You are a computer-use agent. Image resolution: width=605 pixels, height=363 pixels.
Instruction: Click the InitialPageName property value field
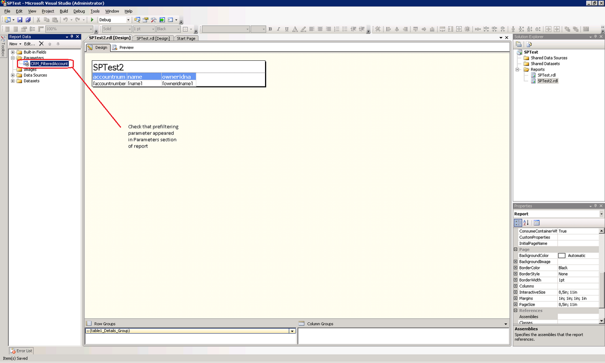click(x=578, y=244)
